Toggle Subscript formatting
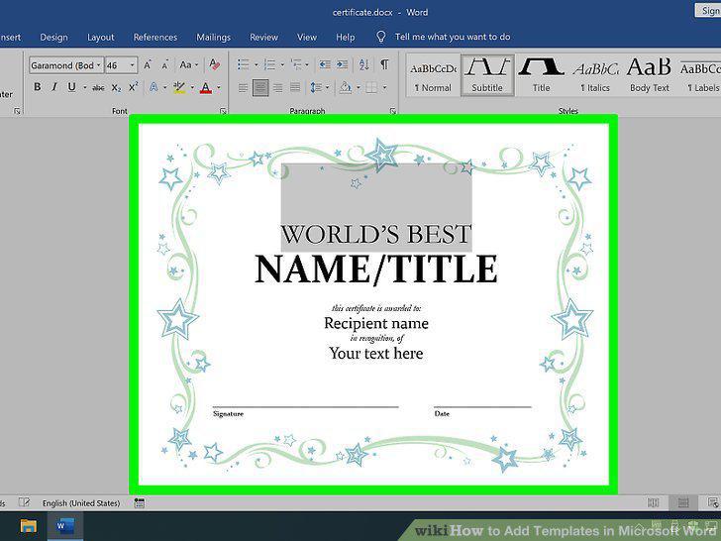 [x=116, y=87]
